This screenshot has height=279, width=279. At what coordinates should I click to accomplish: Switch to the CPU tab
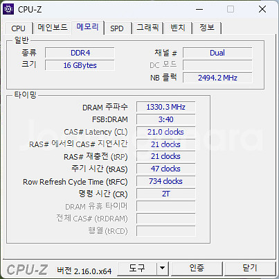(18, 28)
